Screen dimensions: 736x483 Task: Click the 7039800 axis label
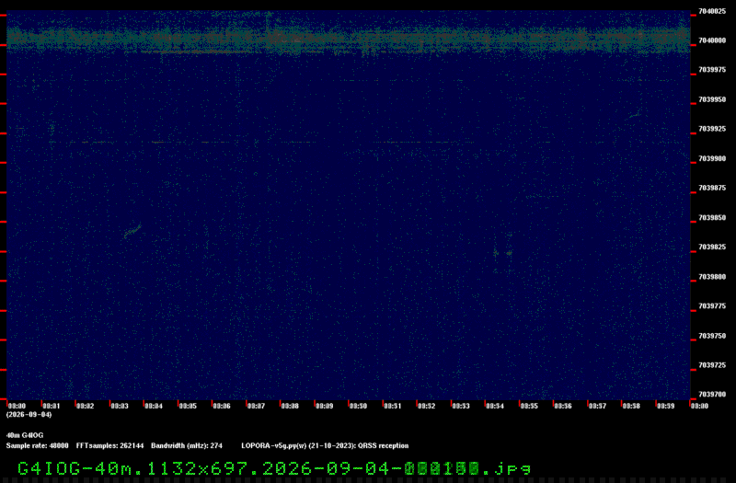coord(712,277)
